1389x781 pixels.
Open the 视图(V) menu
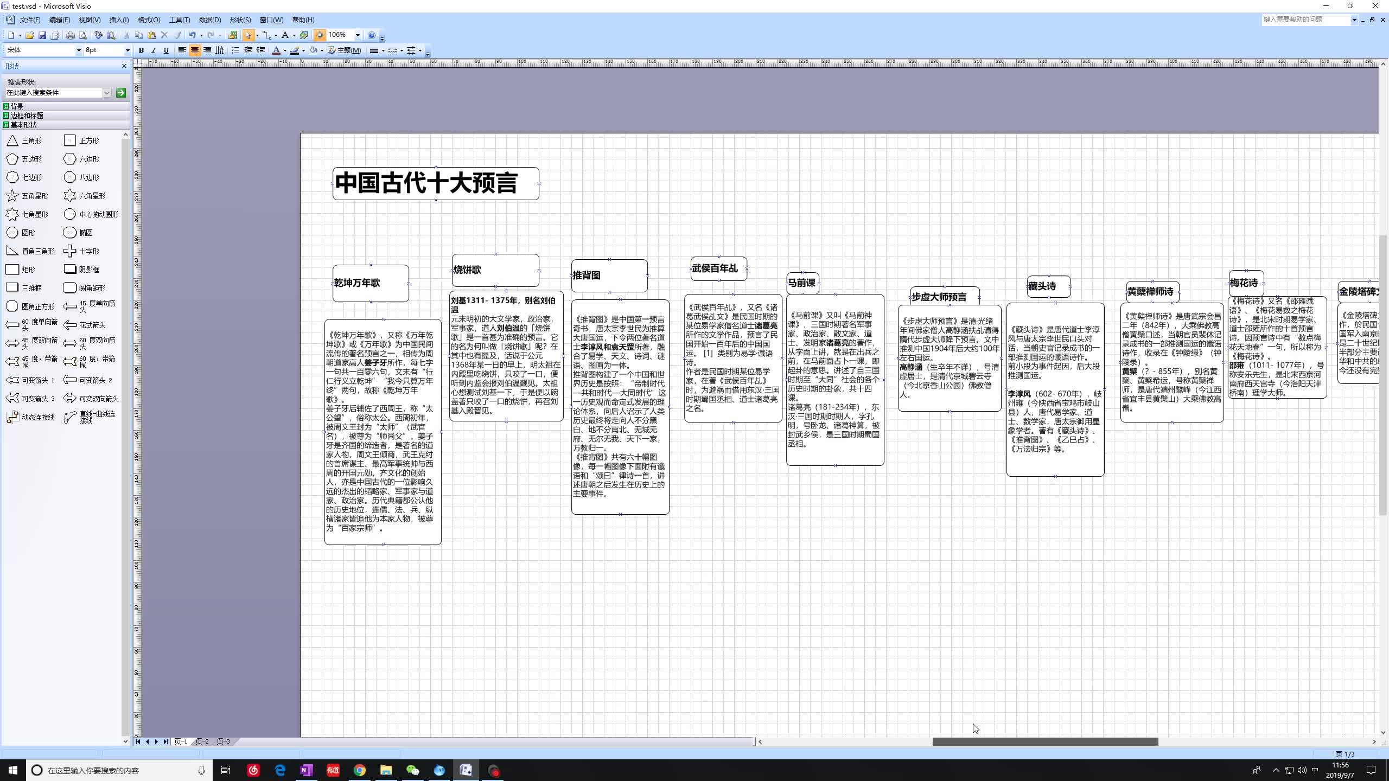[x=90, y=20]
